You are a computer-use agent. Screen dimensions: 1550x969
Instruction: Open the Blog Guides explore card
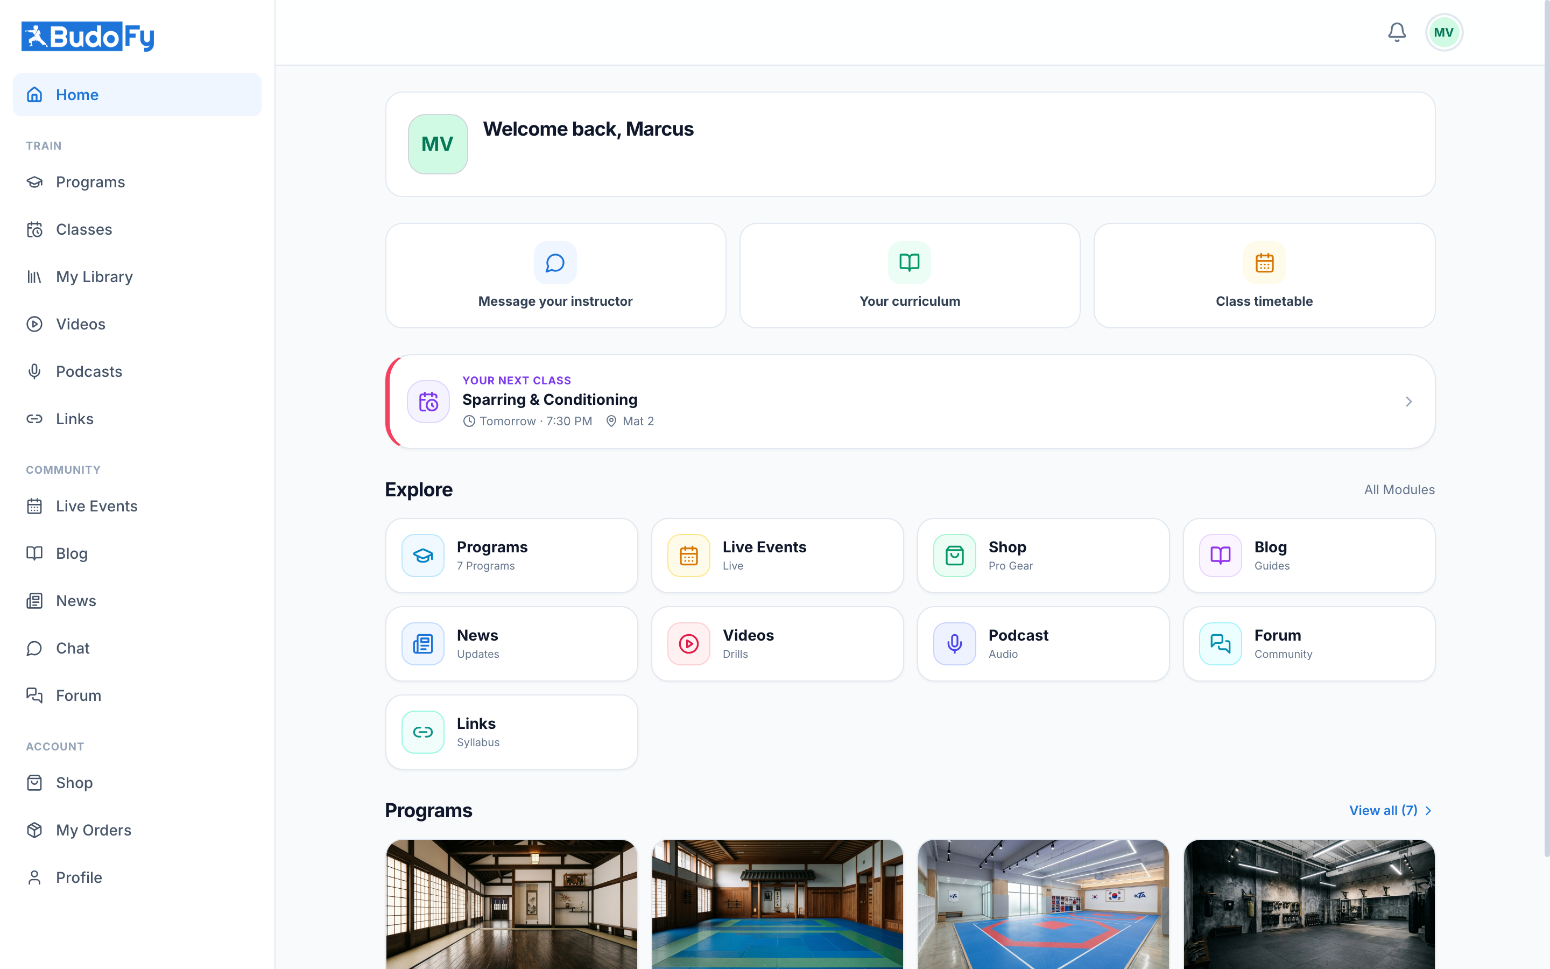[1309, 555]
